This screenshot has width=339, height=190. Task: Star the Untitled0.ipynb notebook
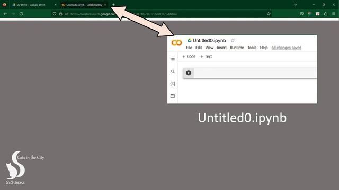tap(233, 40)
